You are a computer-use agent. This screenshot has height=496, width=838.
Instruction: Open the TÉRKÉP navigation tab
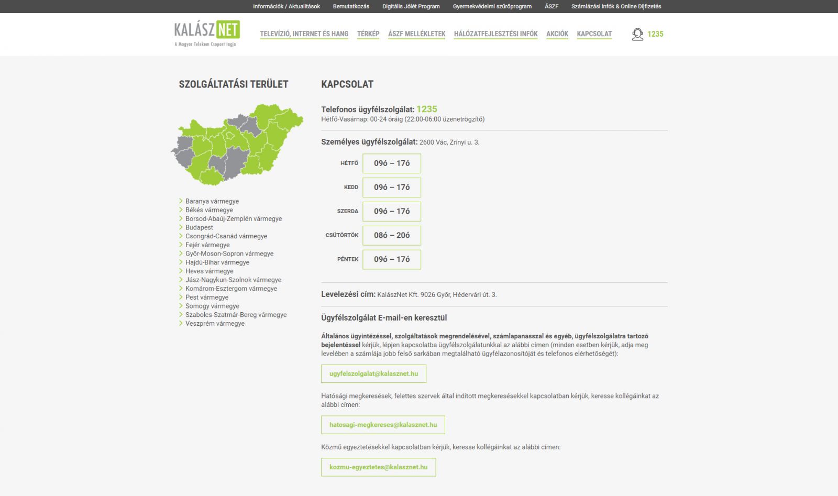[x=368, y=34]
